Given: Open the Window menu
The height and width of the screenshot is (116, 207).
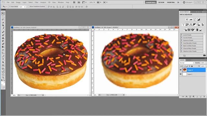Looking at the screenshot, I should 61,2.
